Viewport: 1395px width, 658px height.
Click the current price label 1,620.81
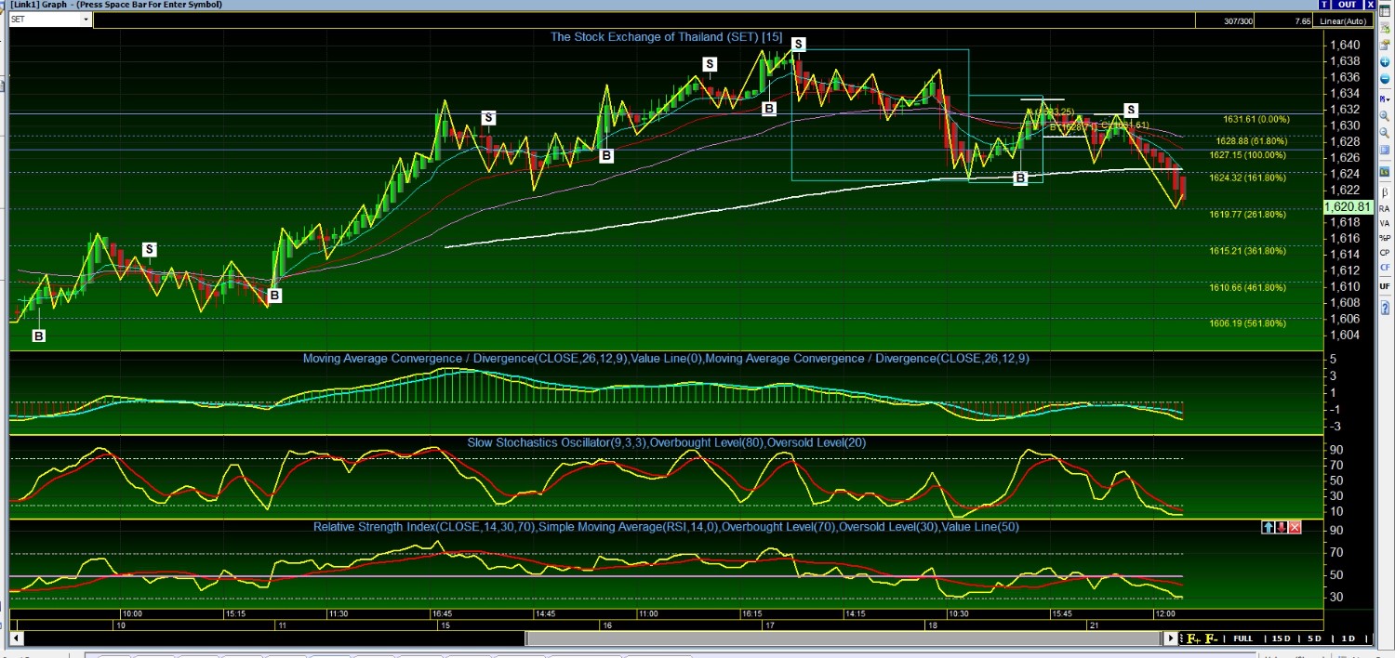click(x=1350, y=207)
